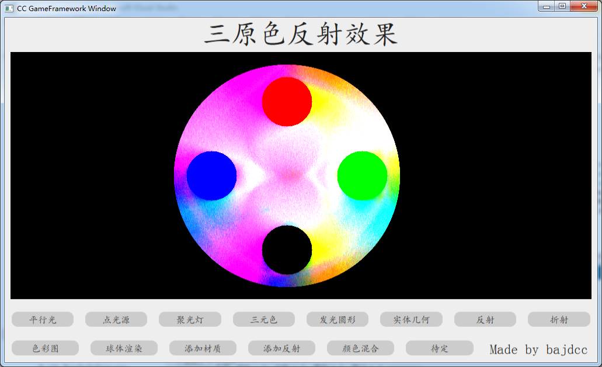
Task: Click the 添加材质 button
Action: coord(203,348)
